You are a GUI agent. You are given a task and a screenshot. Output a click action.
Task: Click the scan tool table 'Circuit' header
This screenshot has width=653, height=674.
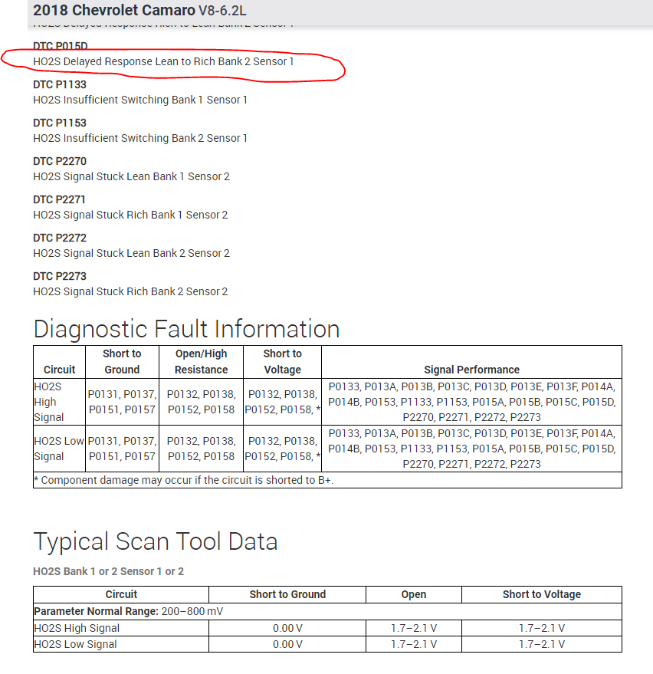point(121,594)
